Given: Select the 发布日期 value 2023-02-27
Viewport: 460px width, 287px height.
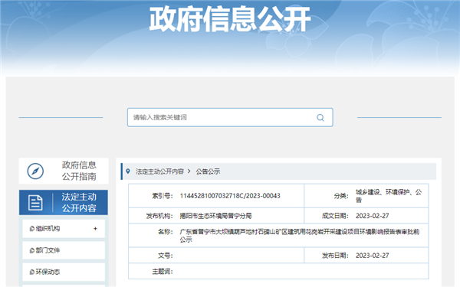Looking at the screenshot, I should coord(373,256).
